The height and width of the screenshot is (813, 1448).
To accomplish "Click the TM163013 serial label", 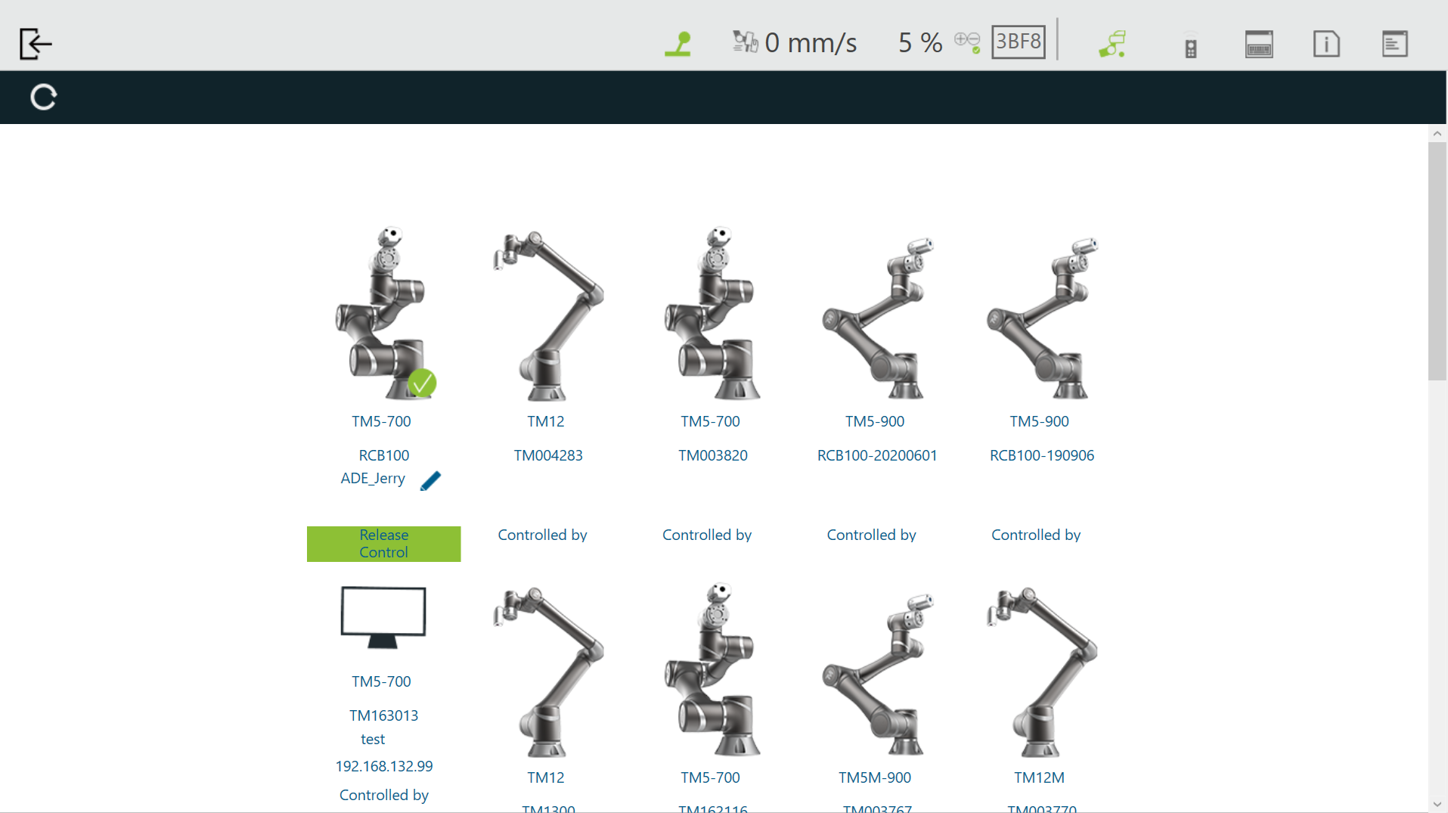I will pos(383,715).
